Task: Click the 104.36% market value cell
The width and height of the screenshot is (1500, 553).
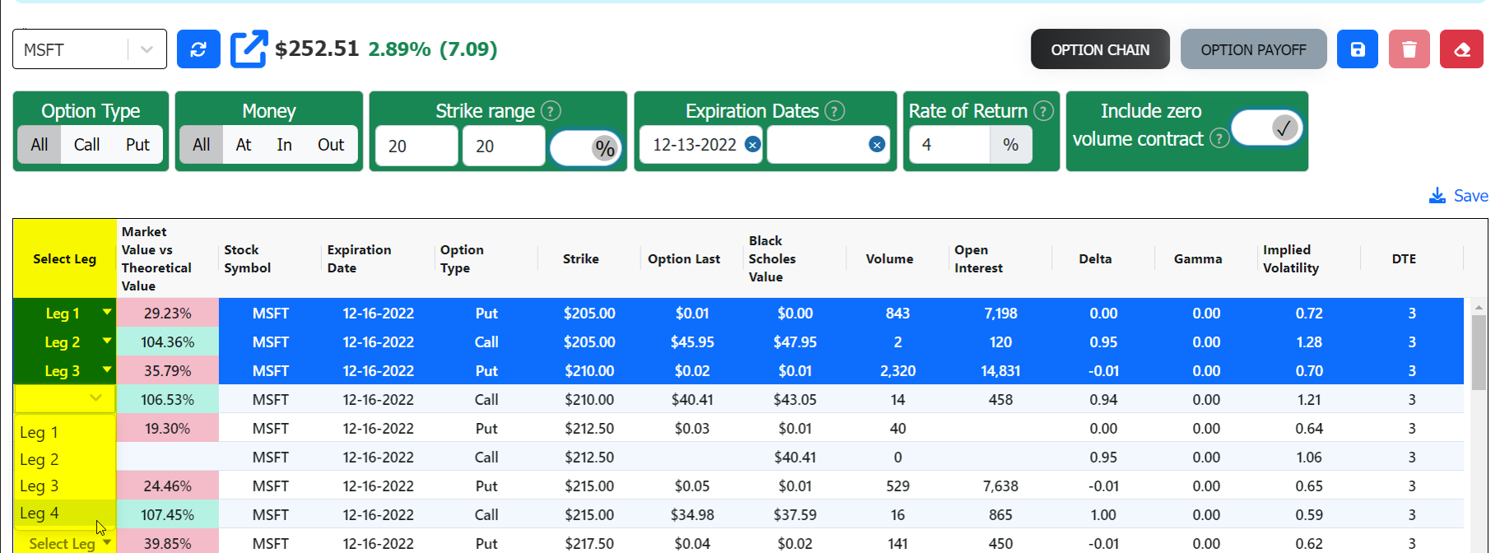Action: point(167,342)
